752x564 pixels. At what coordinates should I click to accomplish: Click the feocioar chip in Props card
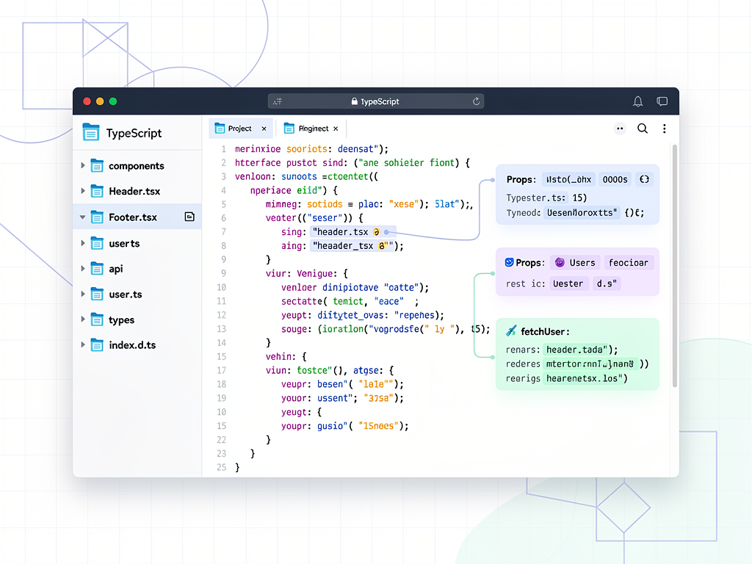click(x=629, y=262)
